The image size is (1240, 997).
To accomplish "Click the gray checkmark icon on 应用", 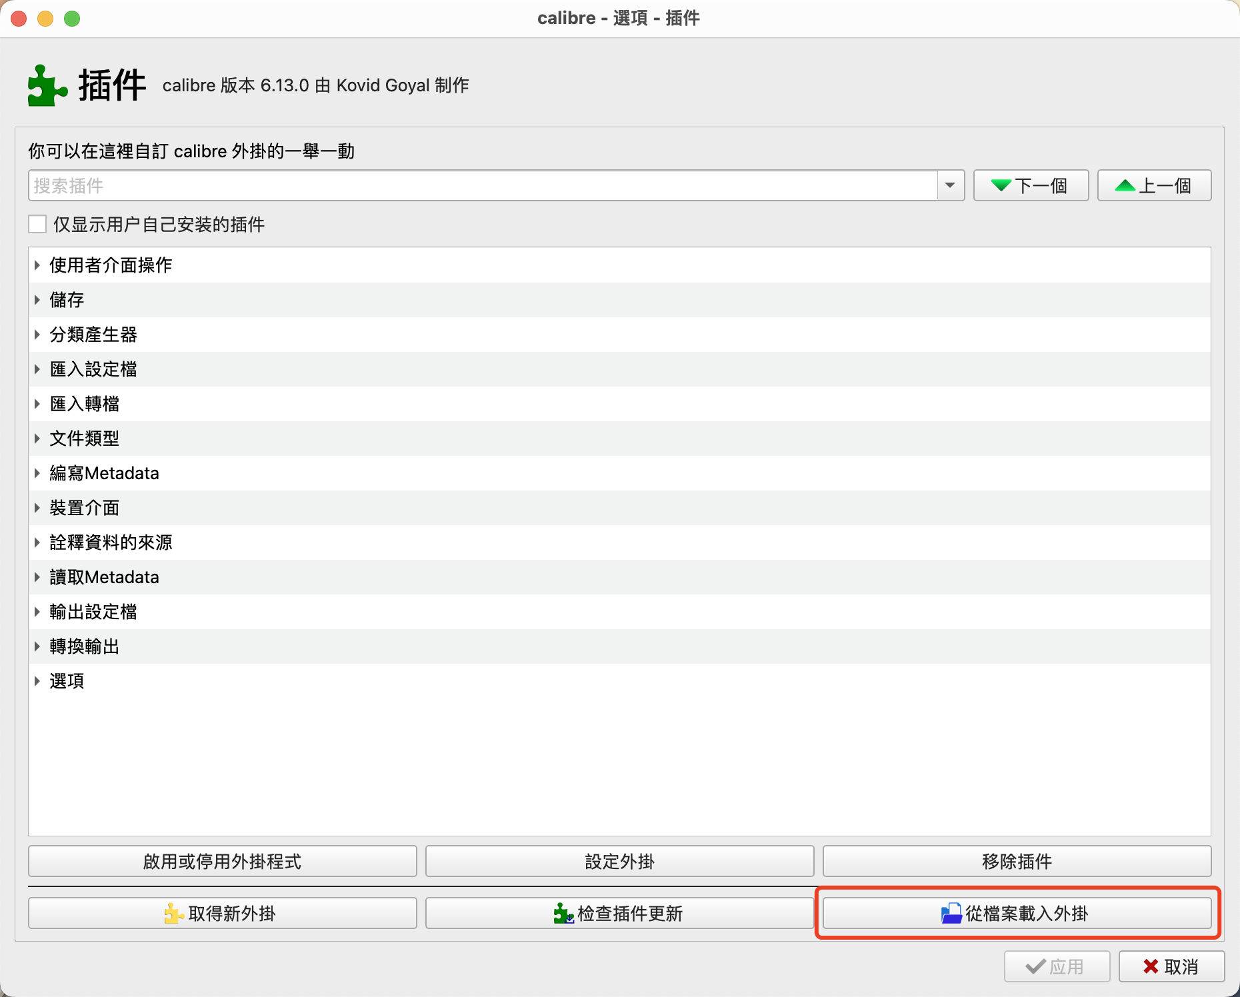I will pos(1035,966).
